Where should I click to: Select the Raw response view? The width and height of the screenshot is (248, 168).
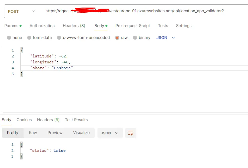point(33,133)
